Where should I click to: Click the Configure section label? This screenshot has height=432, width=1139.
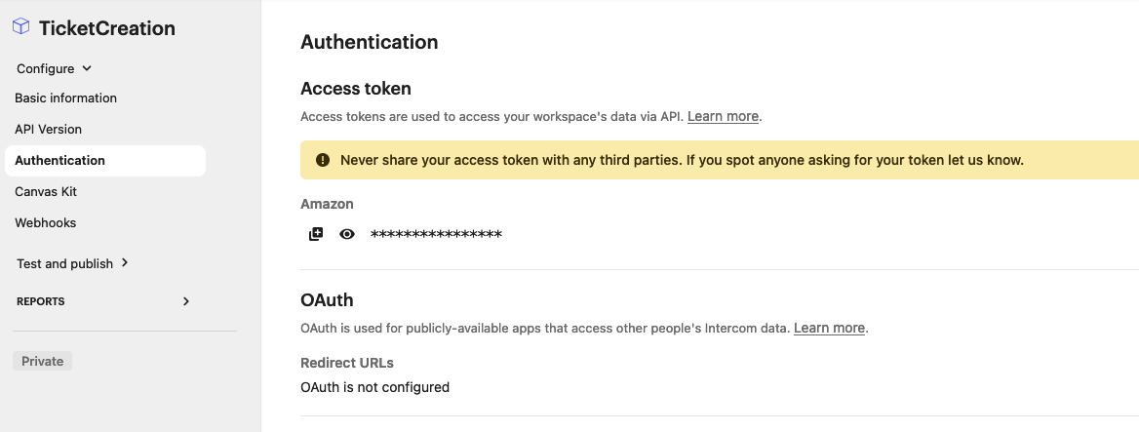[45, 69]
